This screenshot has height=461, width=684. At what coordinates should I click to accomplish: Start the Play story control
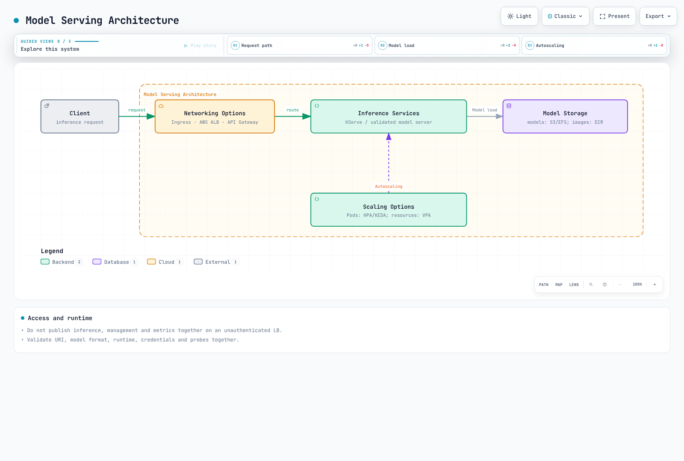point(200,46)
